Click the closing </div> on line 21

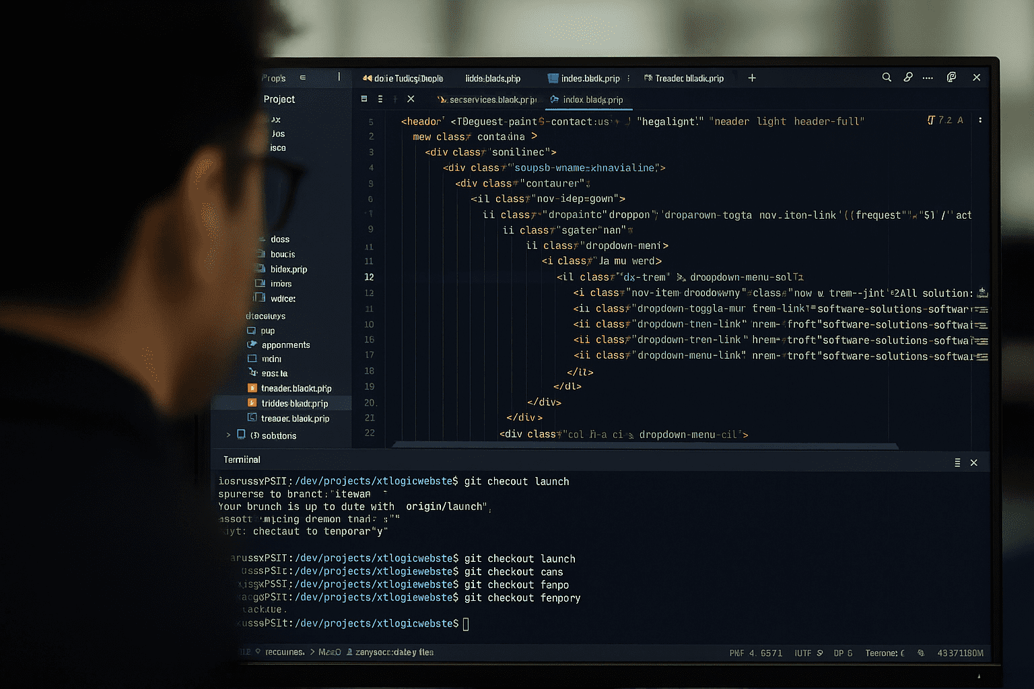coord(524,417)
